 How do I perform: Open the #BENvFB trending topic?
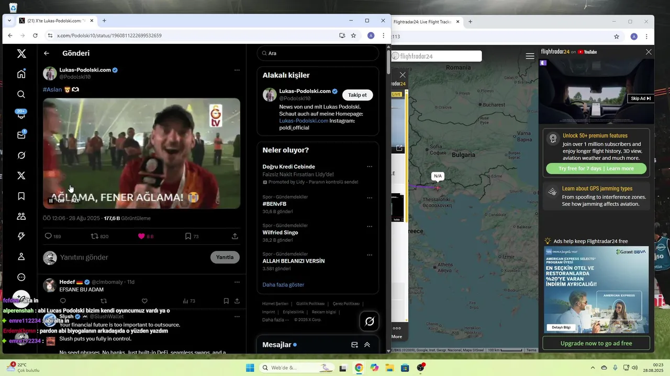(x=274, y=204)
